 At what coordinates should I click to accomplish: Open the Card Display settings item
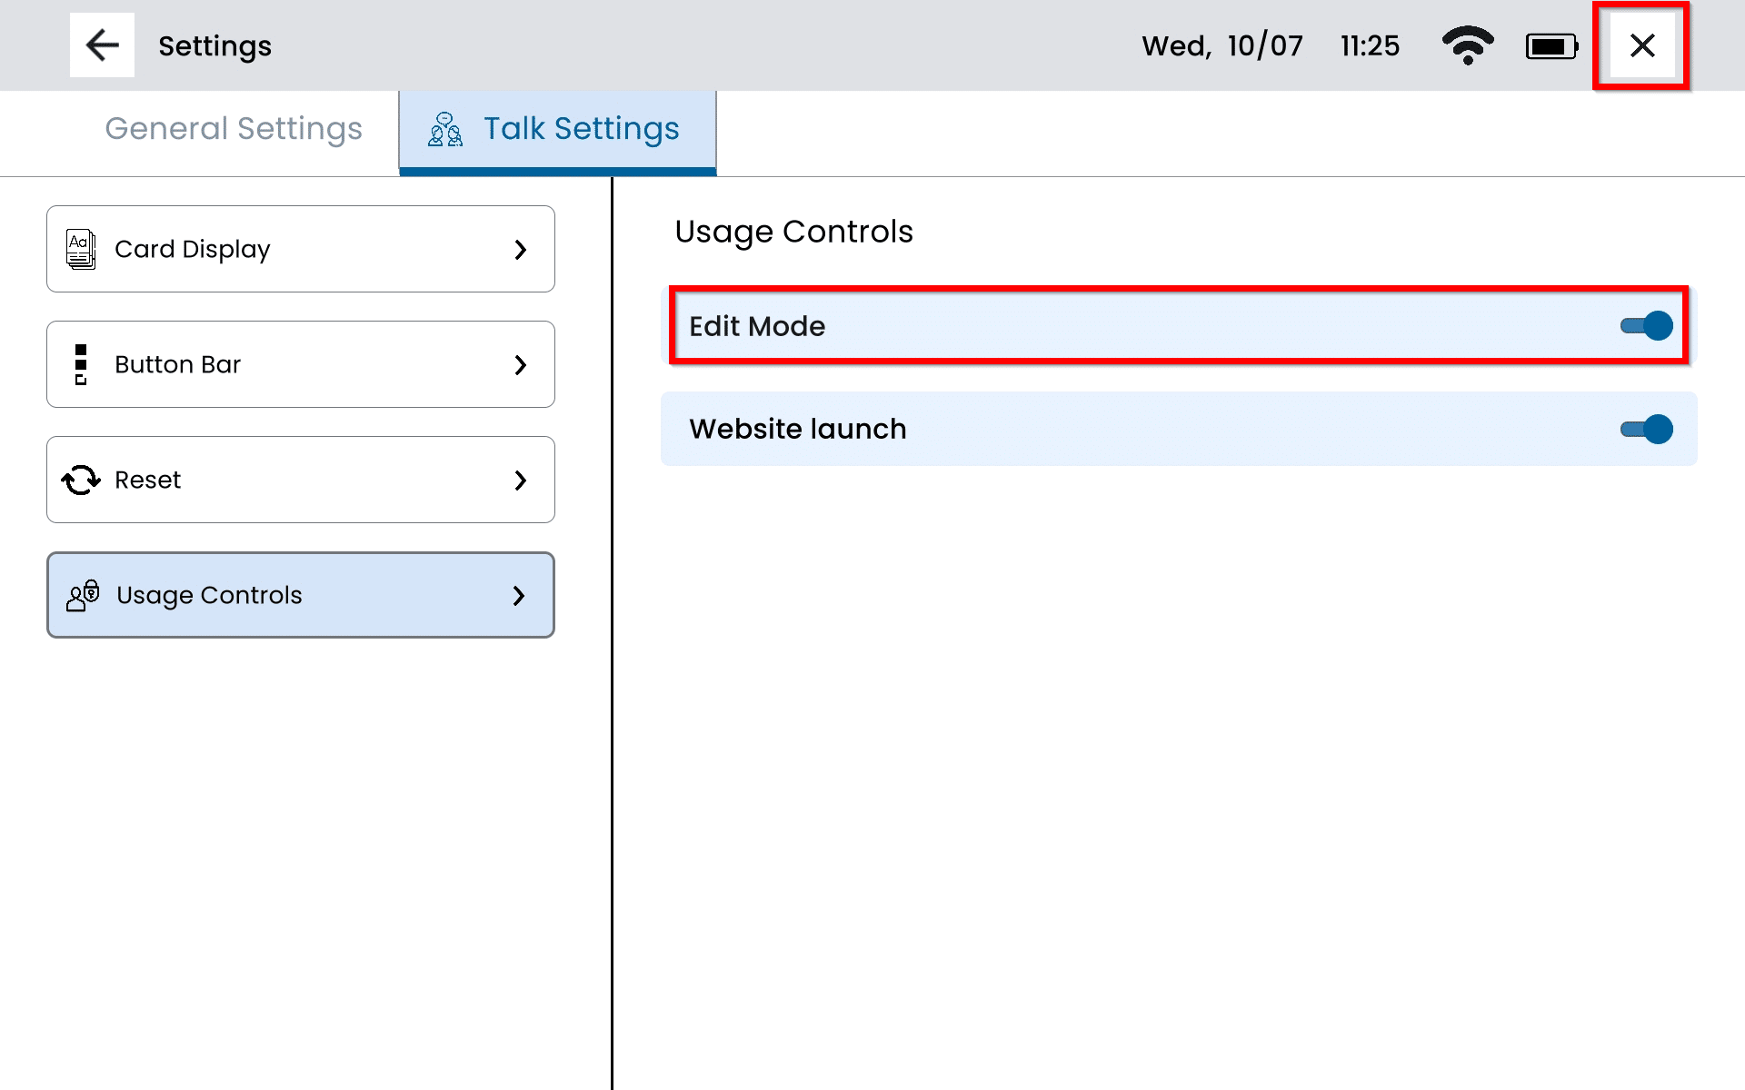[x=300, y=249]
